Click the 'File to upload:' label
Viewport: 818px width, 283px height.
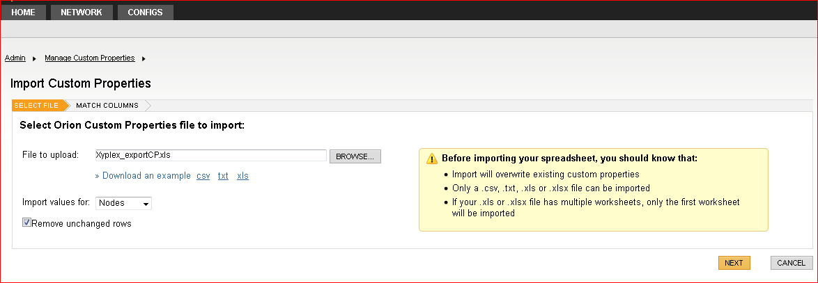[x=51, y=154]
